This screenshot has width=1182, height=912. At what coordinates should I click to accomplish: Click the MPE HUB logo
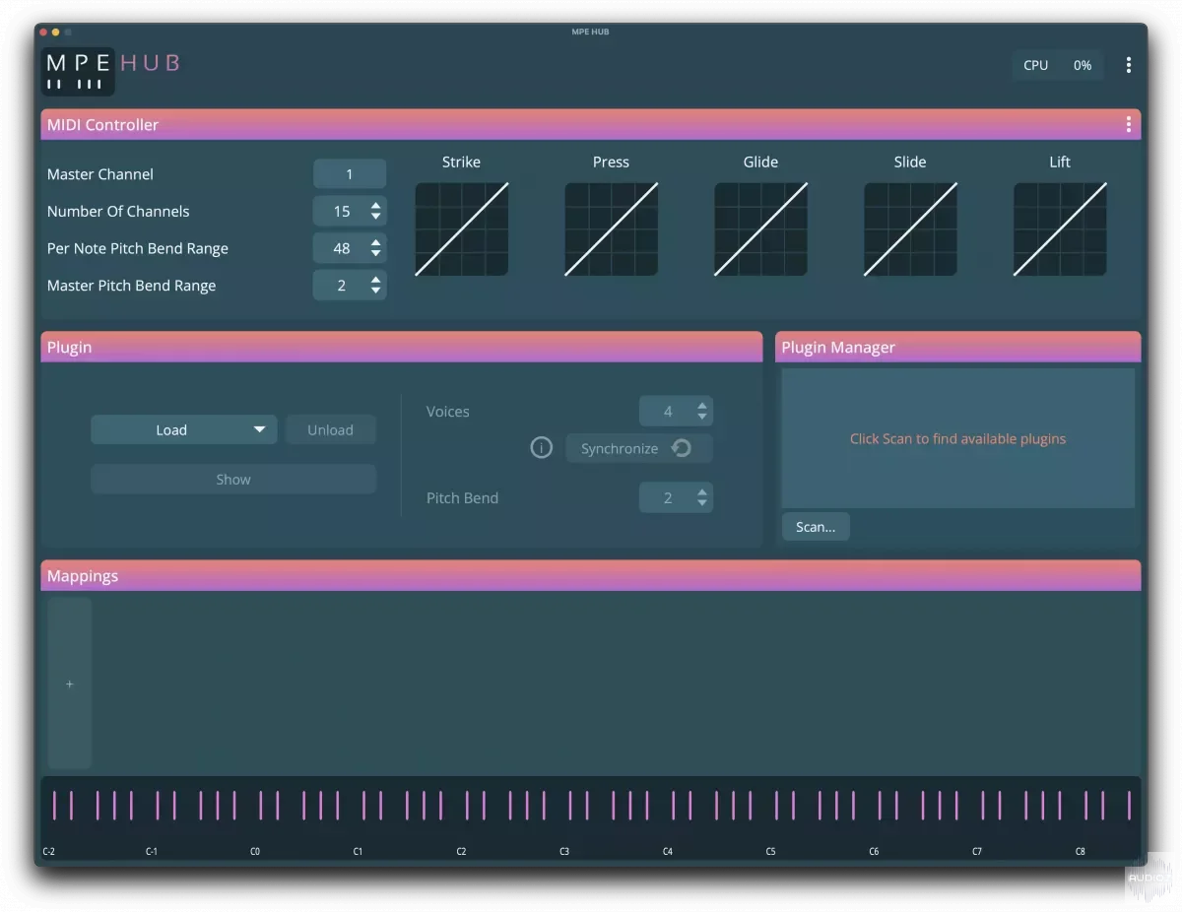click(110, 70)
